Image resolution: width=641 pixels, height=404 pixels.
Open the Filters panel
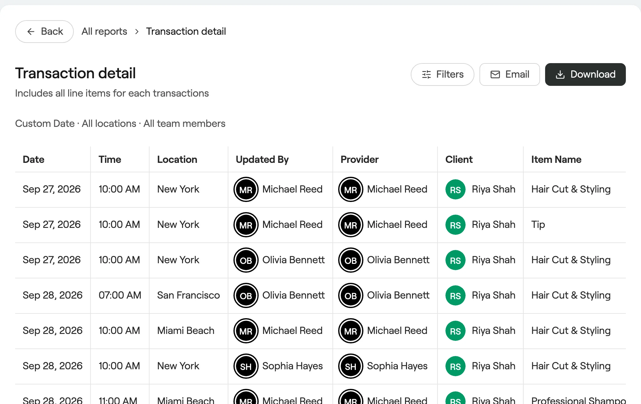(x=442, y=74)
